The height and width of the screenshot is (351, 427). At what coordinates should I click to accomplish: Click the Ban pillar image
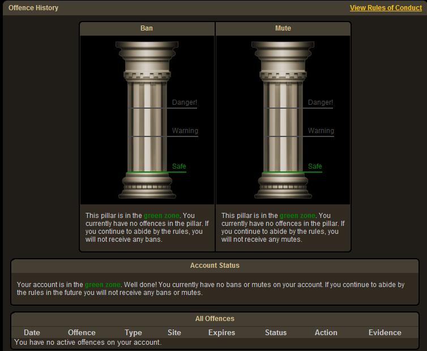(x=147, y=120)
